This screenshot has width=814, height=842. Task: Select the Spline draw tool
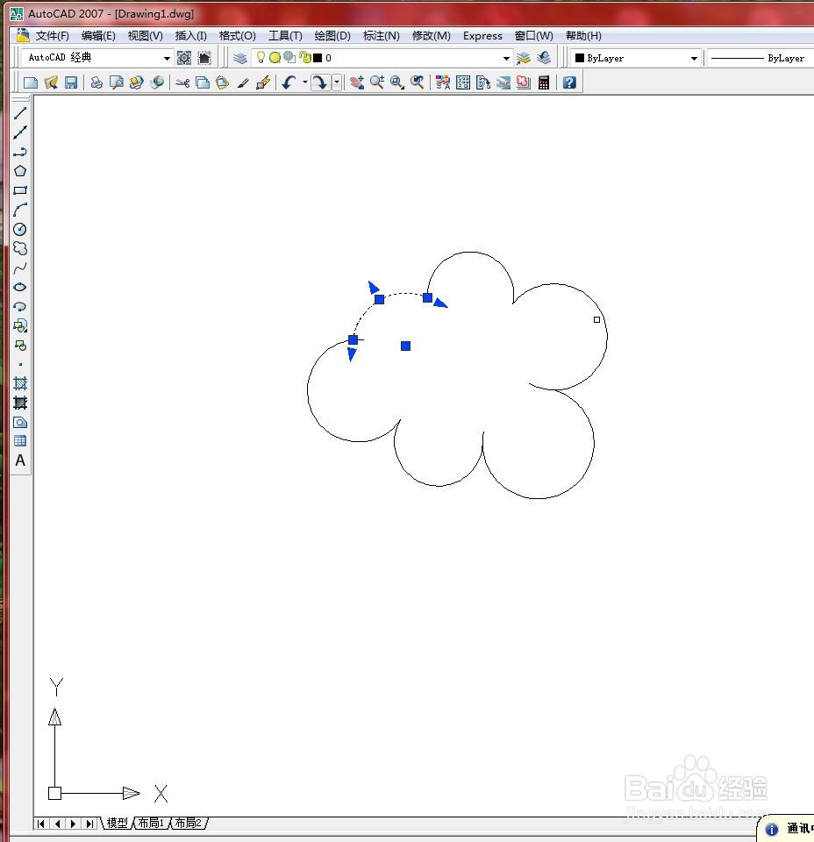coord(20,268)
